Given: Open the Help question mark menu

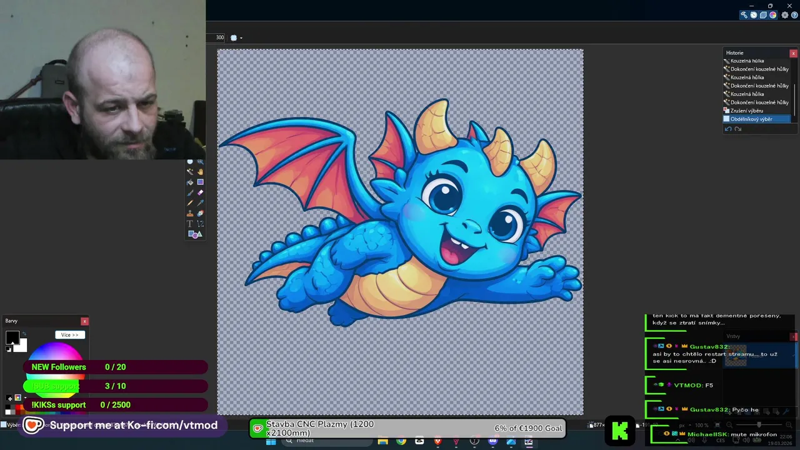Looking at the screenshot, I should pyautogui.click(x=794, y=15).
